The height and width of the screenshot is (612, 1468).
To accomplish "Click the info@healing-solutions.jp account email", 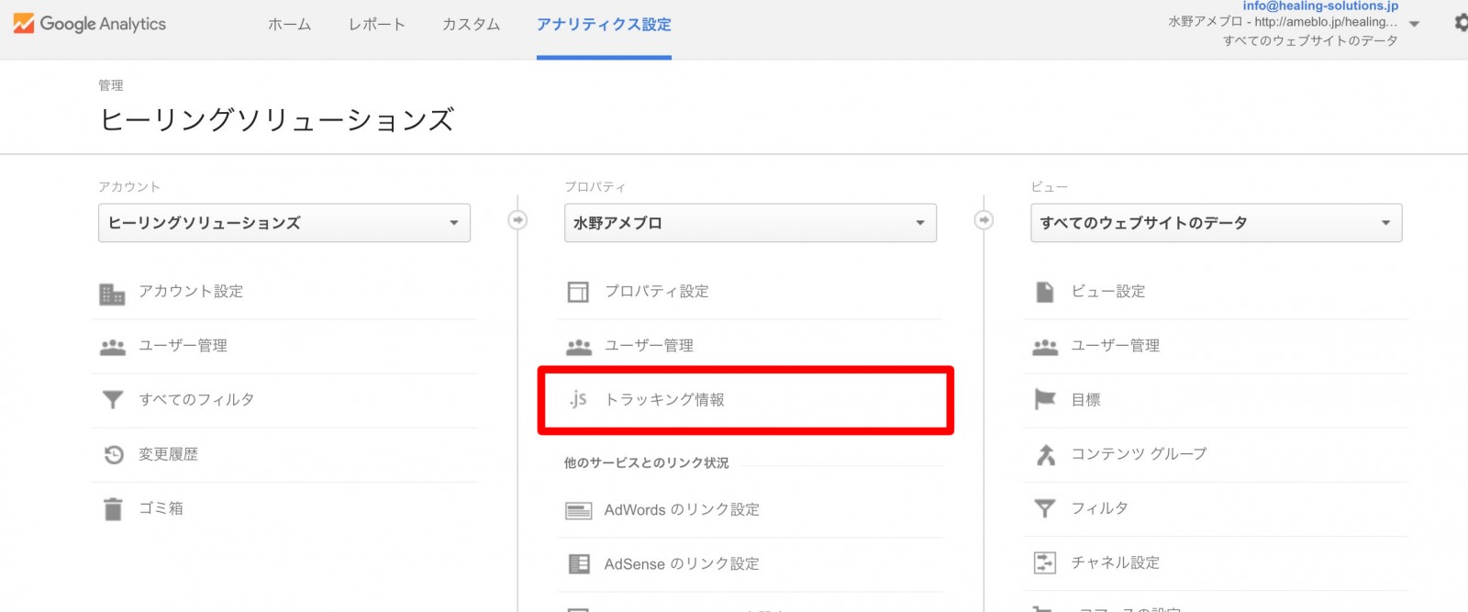I will (x=1320, y=6).
